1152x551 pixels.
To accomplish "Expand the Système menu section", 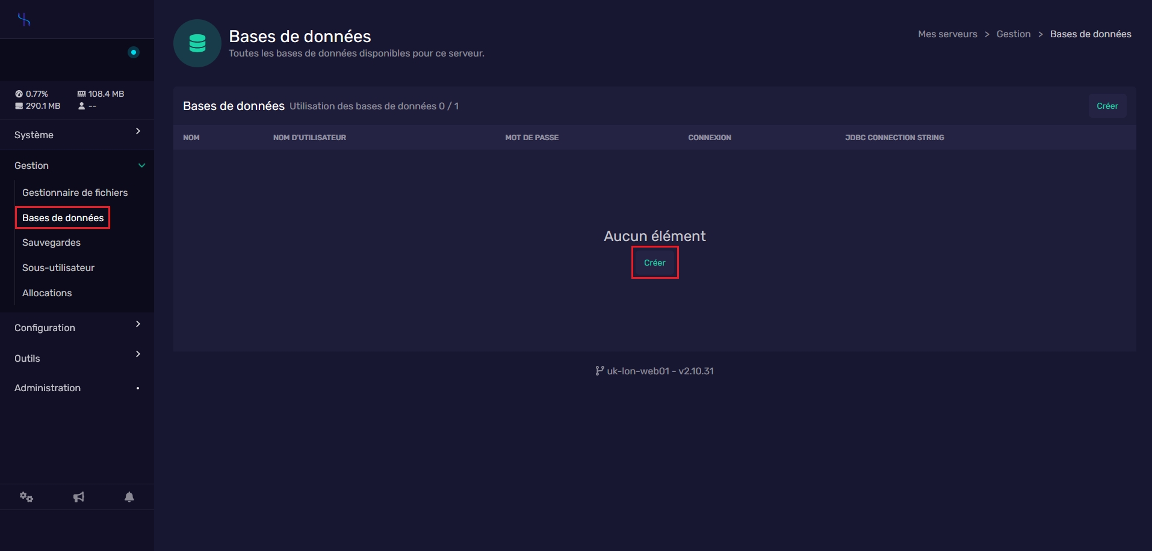I will 77,135.
